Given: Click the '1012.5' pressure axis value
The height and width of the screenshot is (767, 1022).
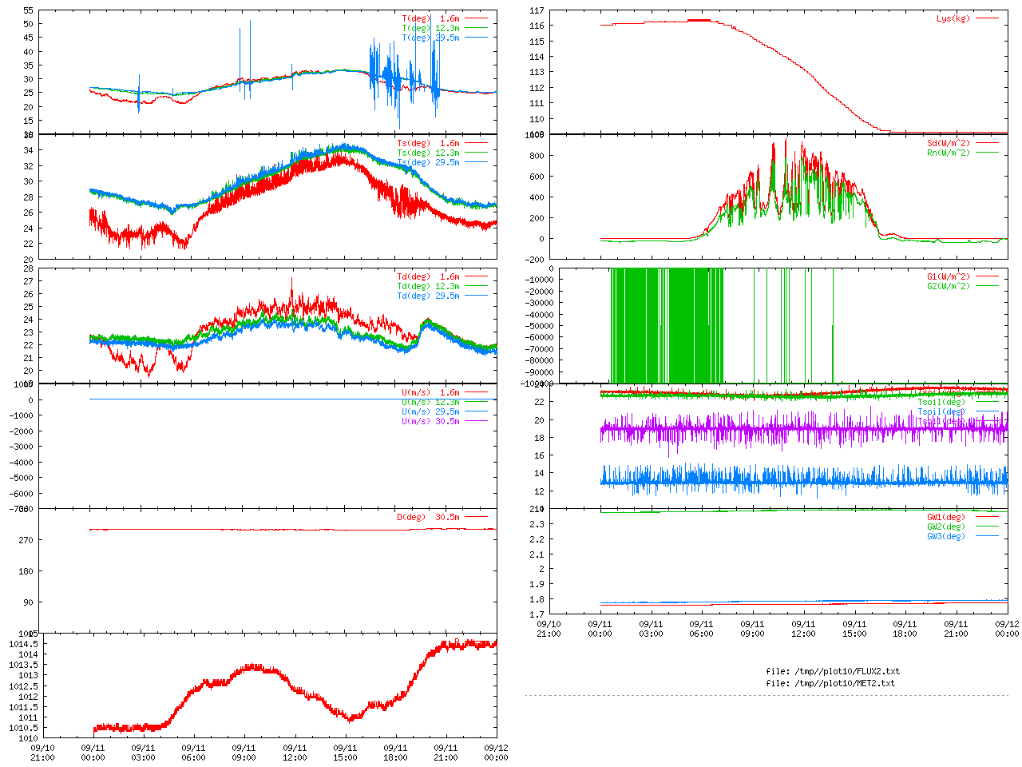Looking at the screenshot, I should pyautogui.click(x=22, y=687).
